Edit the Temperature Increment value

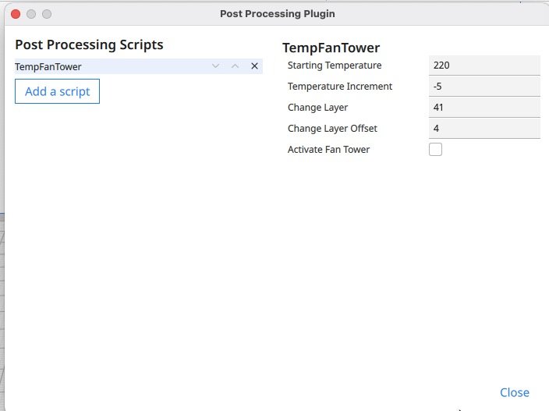483,87
